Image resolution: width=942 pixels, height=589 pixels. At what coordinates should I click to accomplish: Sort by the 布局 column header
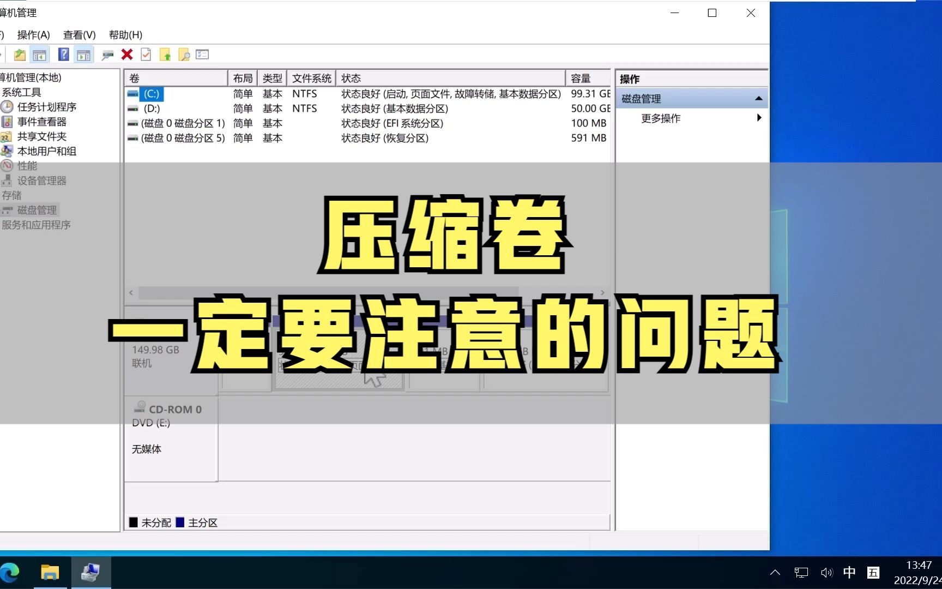click(243, 79)
